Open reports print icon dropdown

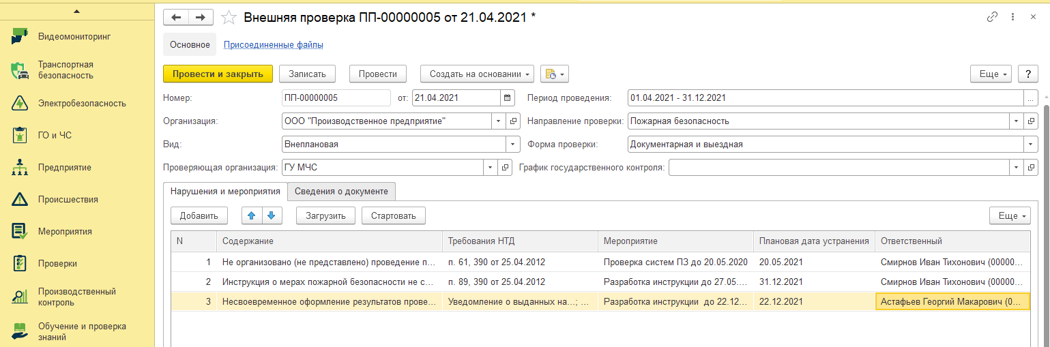coord(554,74)
